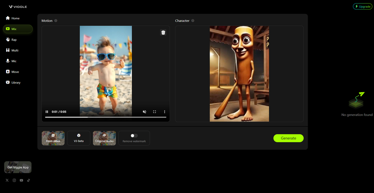Open the Original audio option
Screen dimensions: 374x193
104,138
